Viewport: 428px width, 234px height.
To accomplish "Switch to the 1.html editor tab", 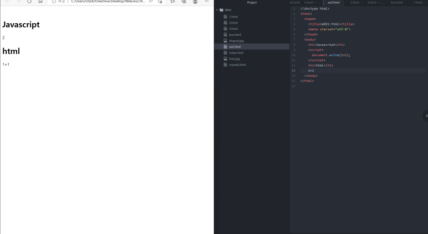I will [x=417, y=2].
